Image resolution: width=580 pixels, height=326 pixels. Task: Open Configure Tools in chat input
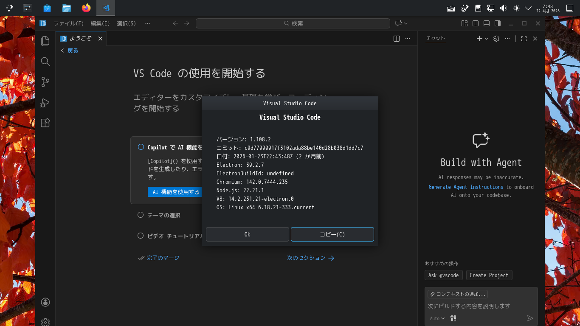(x=453, y=318)
